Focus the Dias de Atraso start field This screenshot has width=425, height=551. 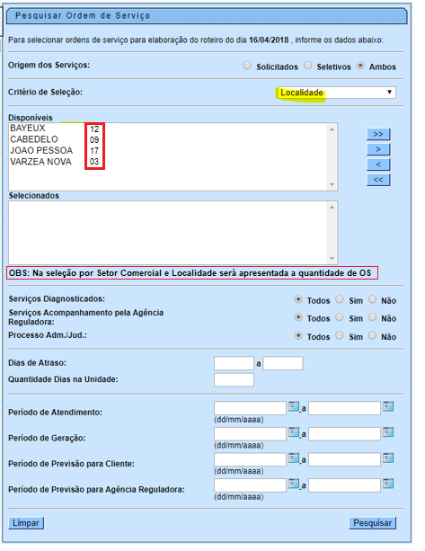234,363
